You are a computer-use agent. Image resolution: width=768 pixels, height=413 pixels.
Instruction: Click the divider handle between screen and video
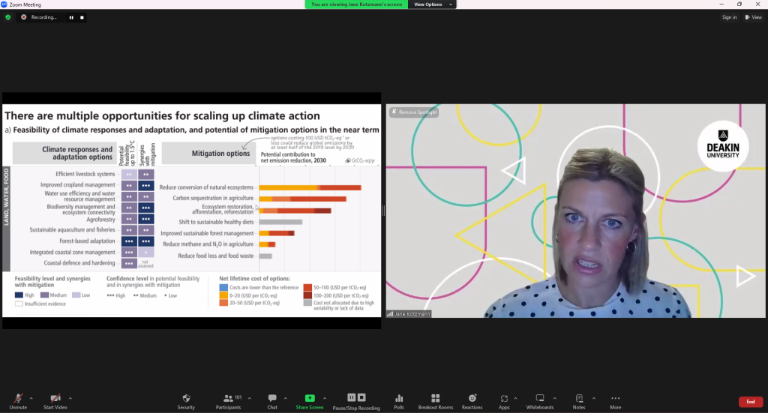[x=383, y=211]
